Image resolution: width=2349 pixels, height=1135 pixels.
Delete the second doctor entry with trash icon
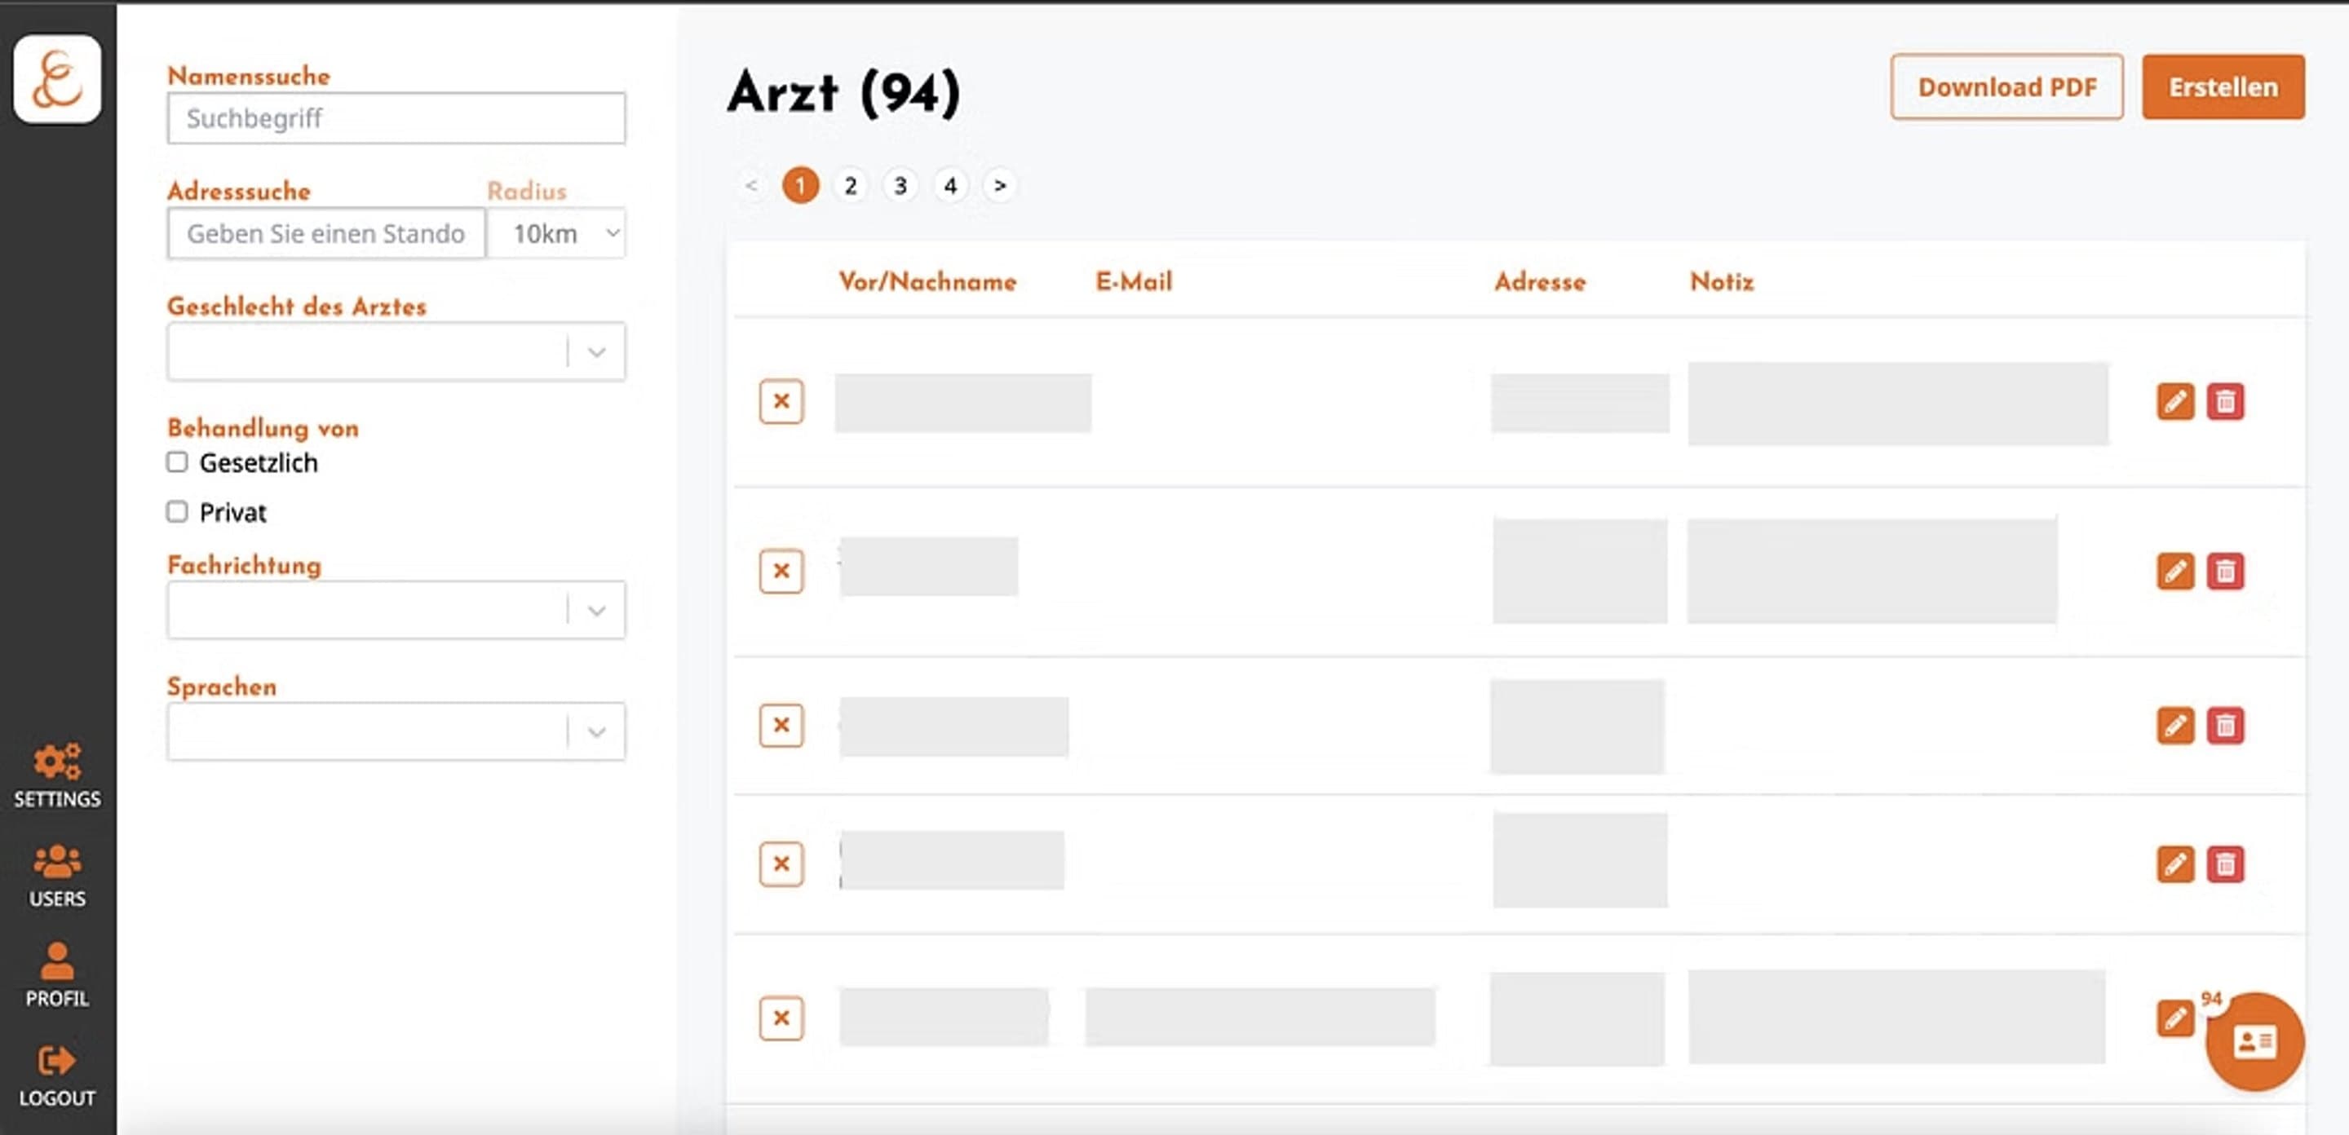pos(2225,572)
